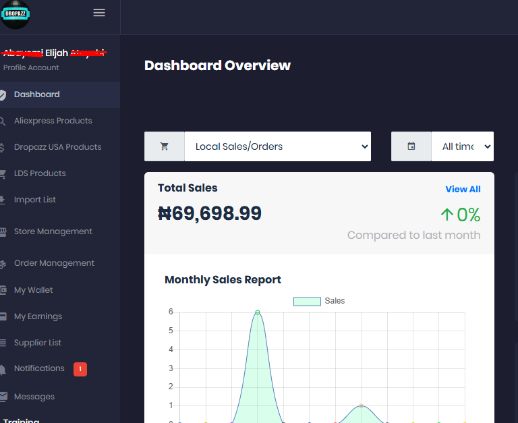Click the calendar icon beside date filter
The image size is (518, 423).
[411, 146]
